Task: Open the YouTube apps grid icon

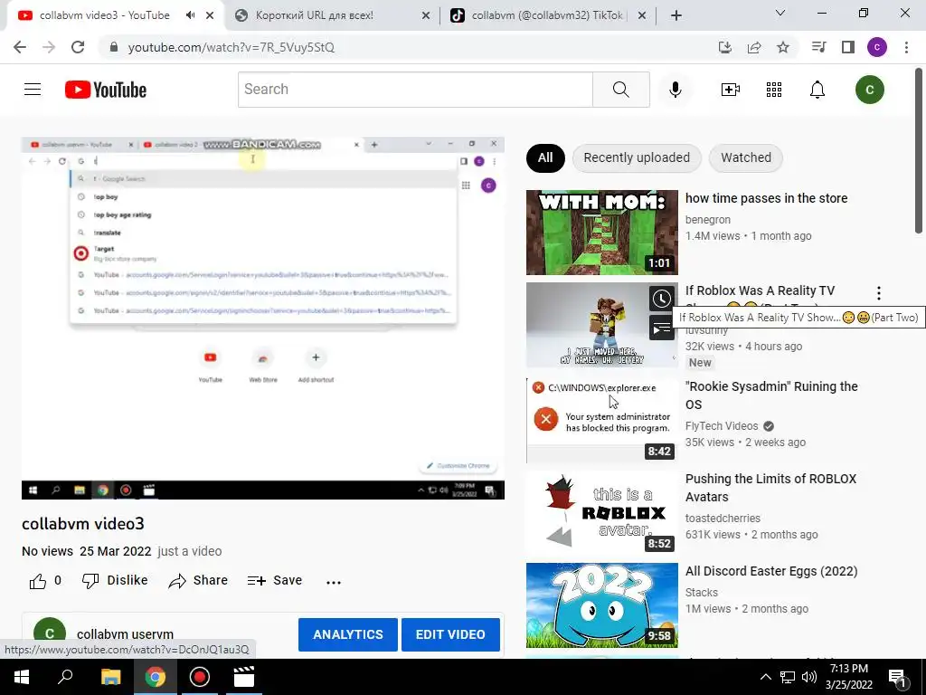Action: point(774,90)
